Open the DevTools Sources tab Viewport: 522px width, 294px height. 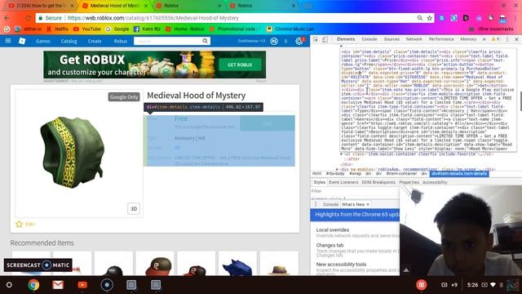(391, 39)
